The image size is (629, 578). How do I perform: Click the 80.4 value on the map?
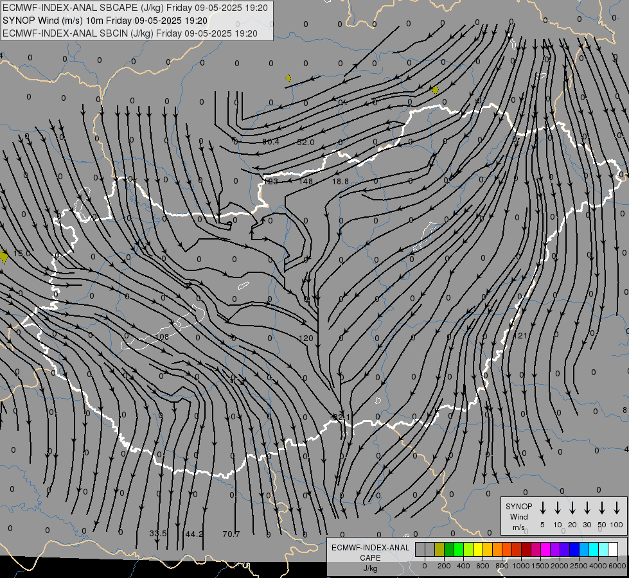pos(270,141)
